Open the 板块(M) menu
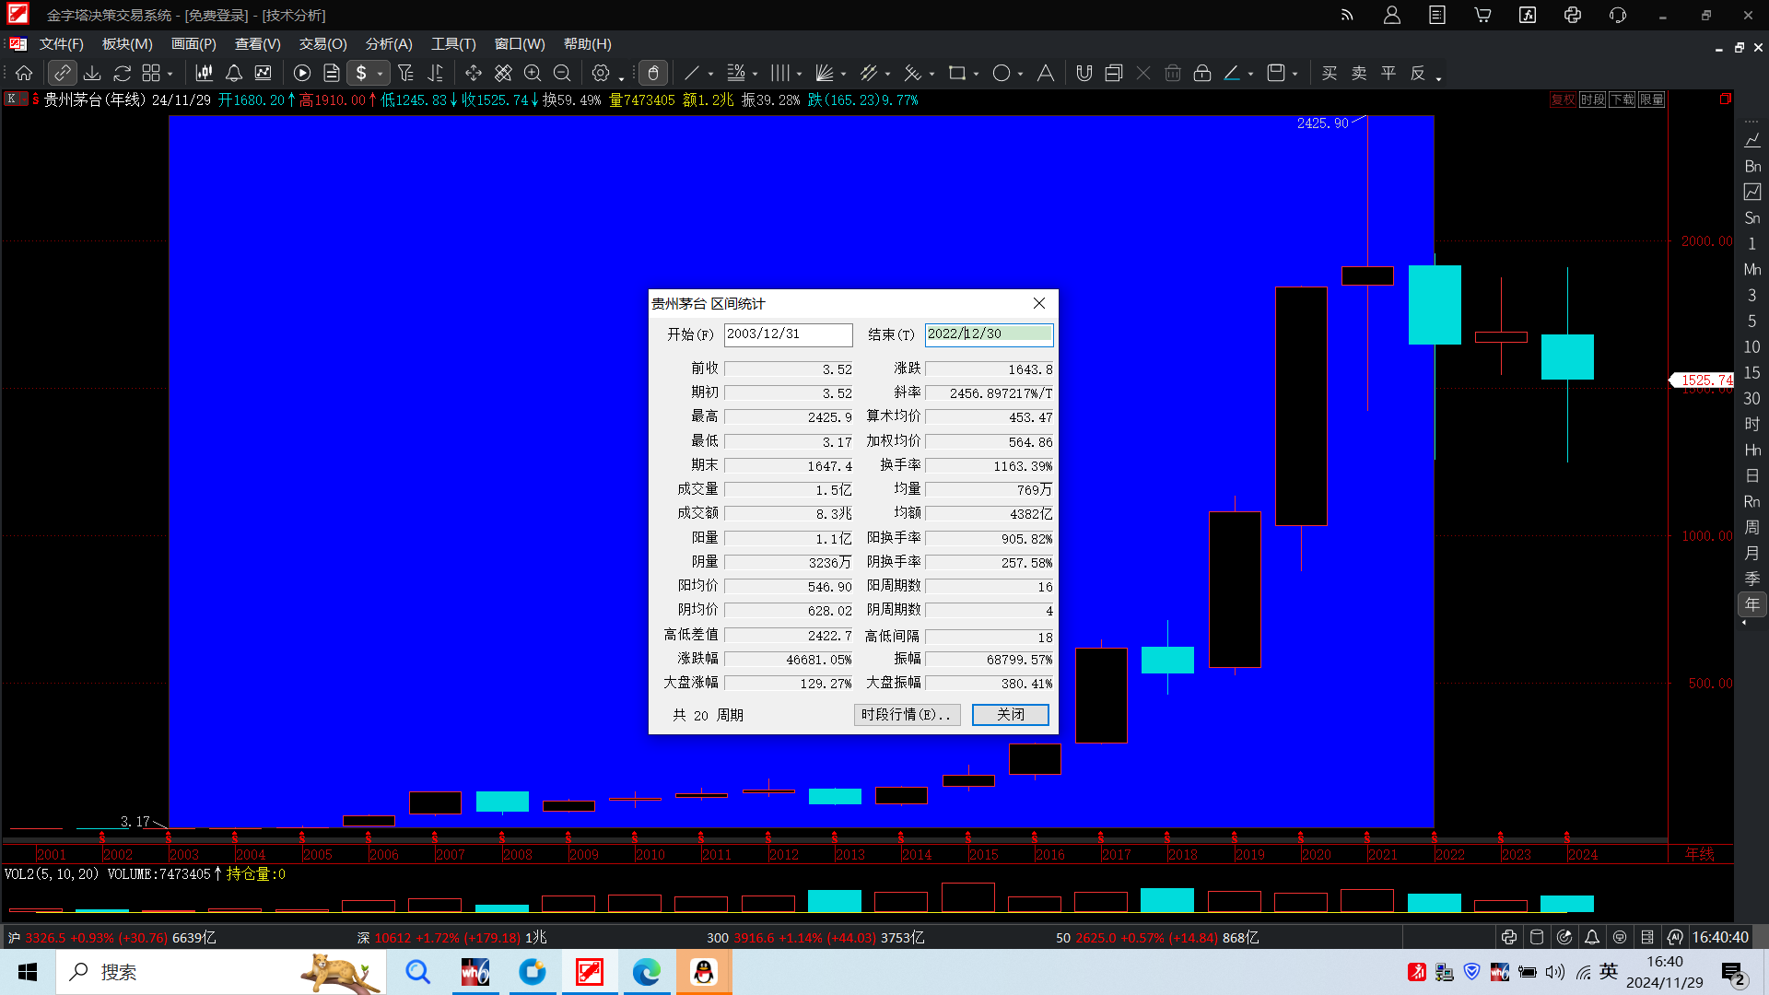 [127, 43]
